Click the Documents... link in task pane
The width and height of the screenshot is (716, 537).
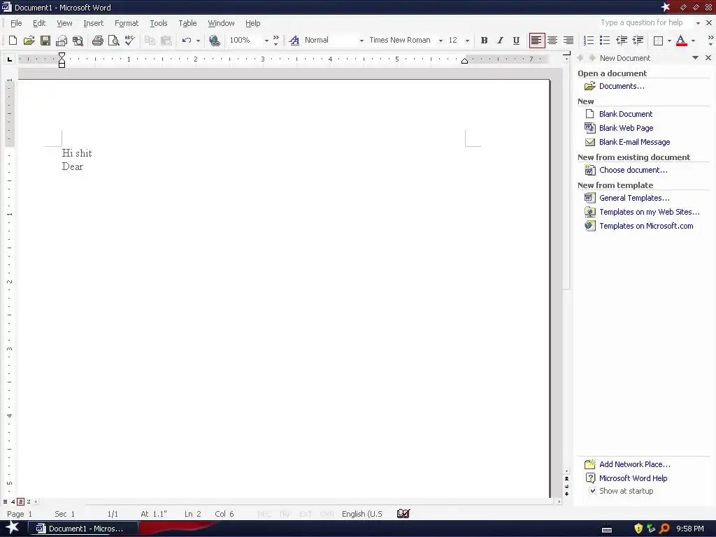point(622,86)
